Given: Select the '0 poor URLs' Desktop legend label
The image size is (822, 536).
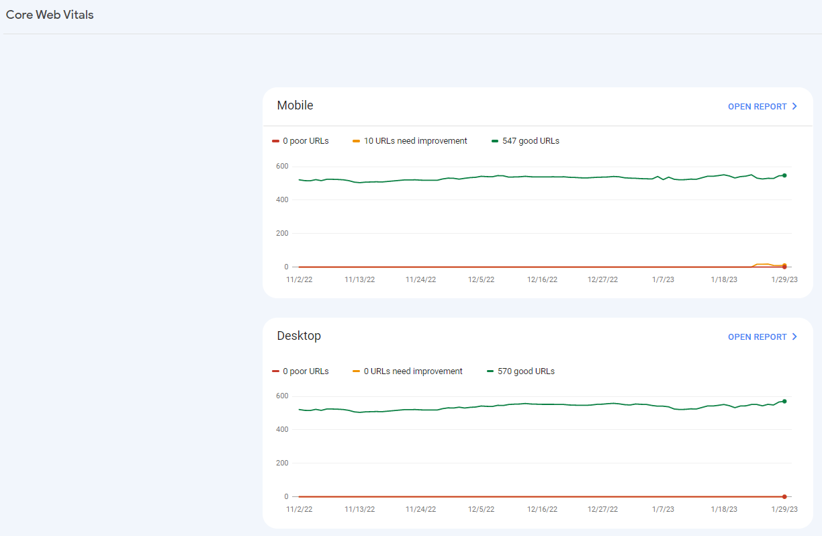Looking at the screenshot, I should [x=306, y=371].
